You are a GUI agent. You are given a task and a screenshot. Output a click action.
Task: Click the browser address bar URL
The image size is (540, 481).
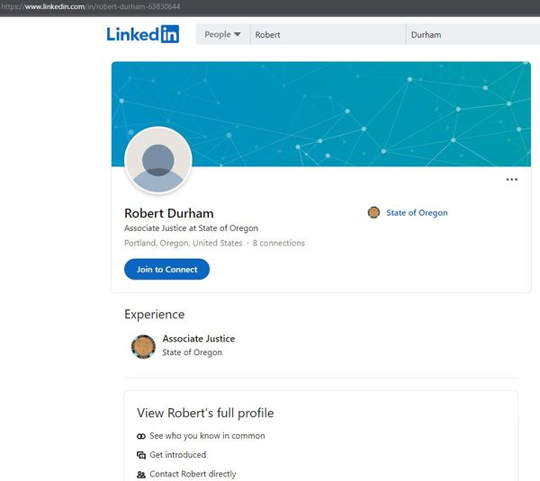(x=91, y=6)
